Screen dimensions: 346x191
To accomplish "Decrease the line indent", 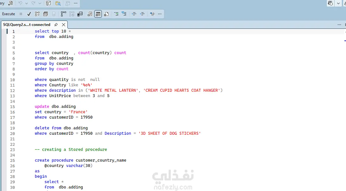I will click(x=134, y=14).
